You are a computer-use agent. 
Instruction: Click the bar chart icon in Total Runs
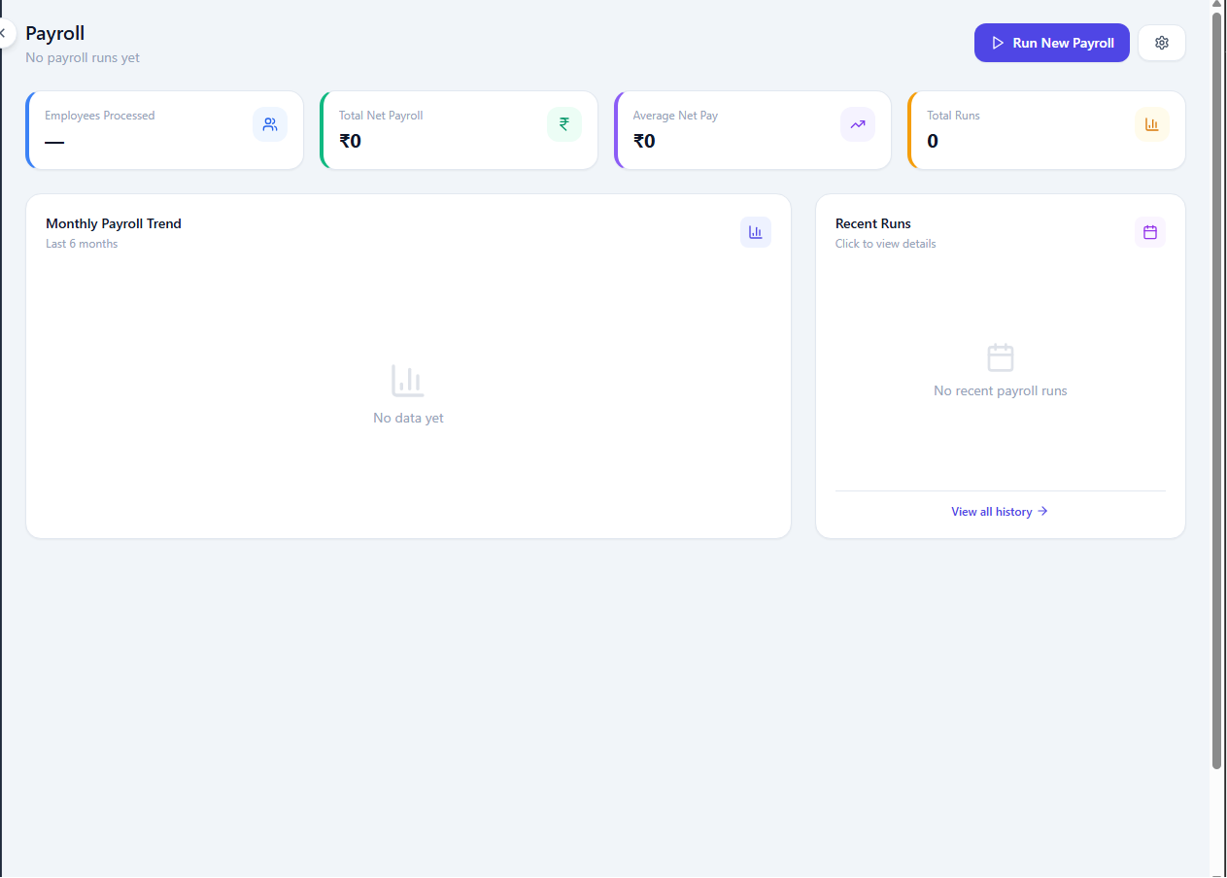[x=1152, y=124]
